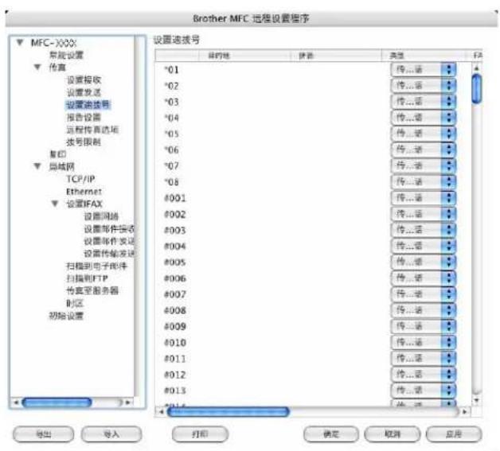Image resolution: width=500 pixels, height=451 pixels.
Task: Click the #008 speed dial row label
Action: [x=174, y=310]
